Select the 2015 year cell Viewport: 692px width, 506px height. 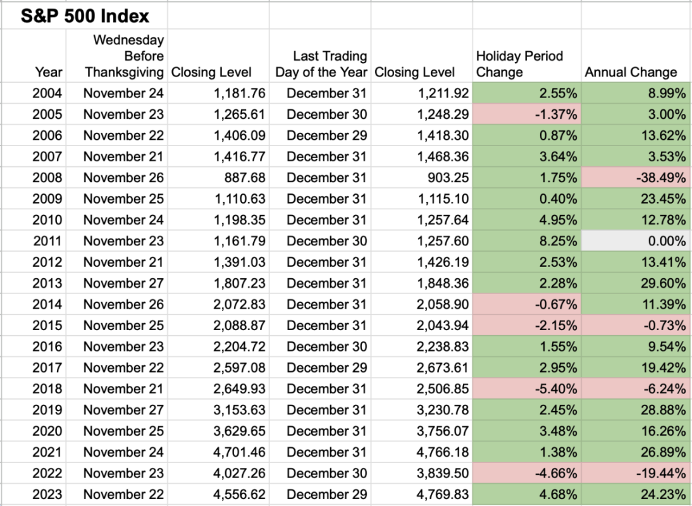pos(48,326)
